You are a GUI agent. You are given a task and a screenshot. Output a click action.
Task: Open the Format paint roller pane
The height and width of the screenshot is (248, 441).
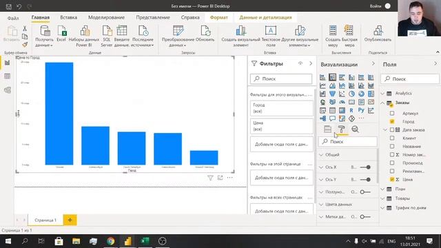[x=342, y=129]
